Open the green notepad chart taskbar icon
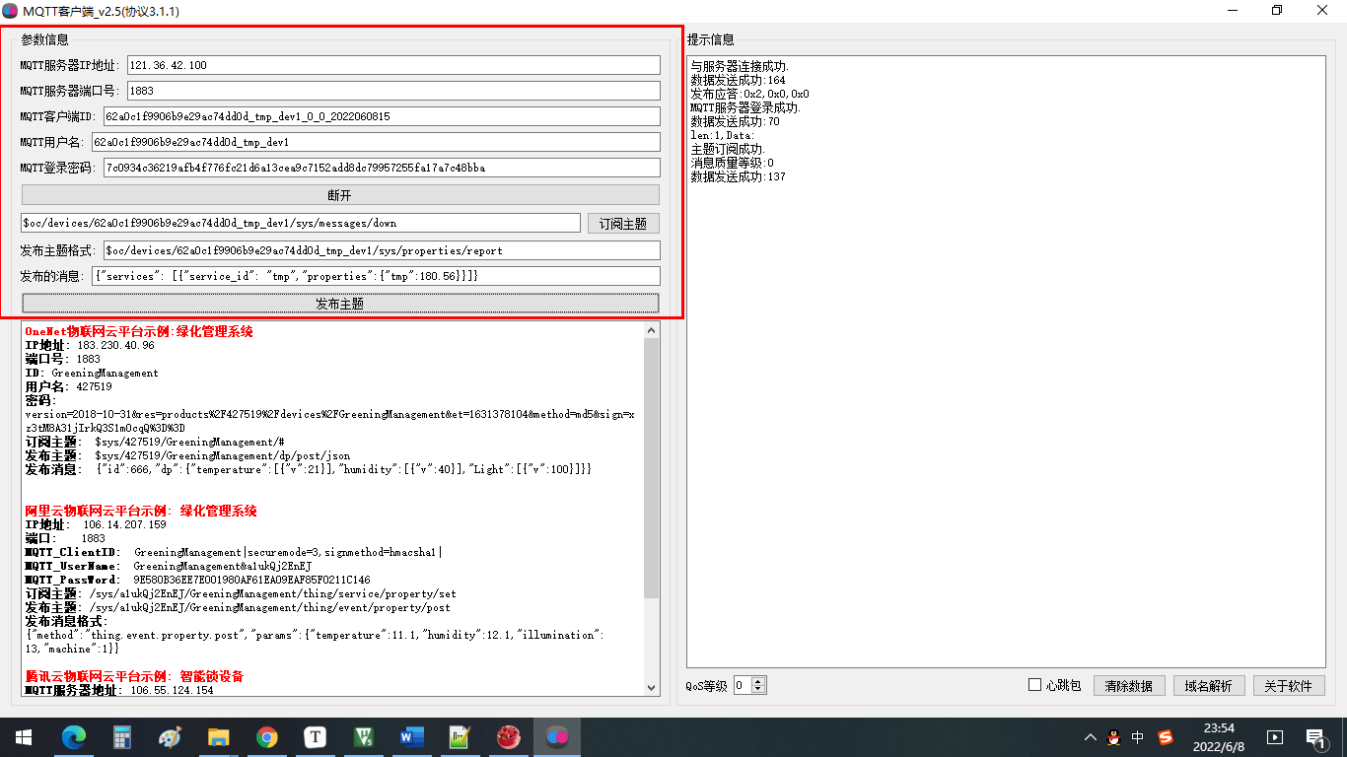The image size is (1347, 757). (x=460, y=736)
